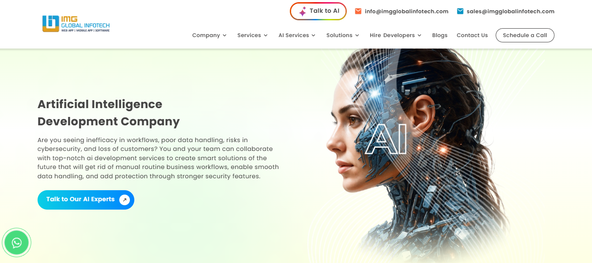Click the orange envelope icon beside info email

(x=358, y=11)
